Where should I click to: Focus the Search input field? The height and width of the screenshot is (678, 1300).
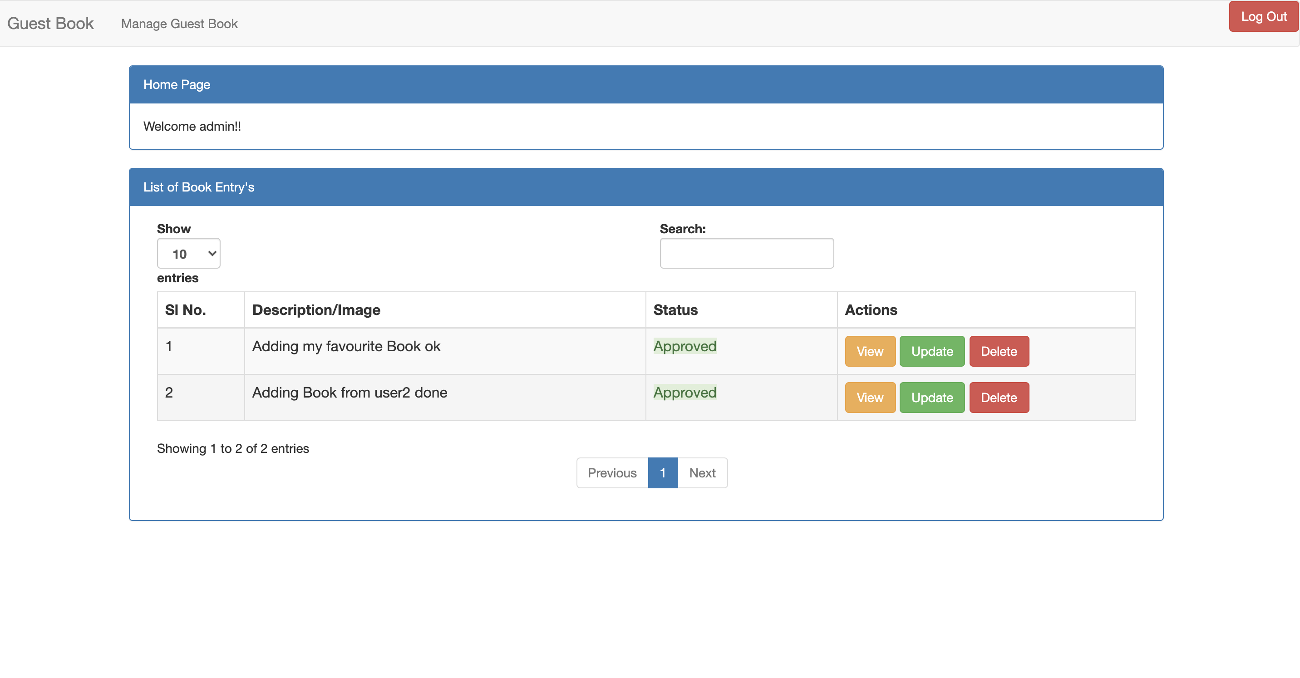tap(746, 254)
